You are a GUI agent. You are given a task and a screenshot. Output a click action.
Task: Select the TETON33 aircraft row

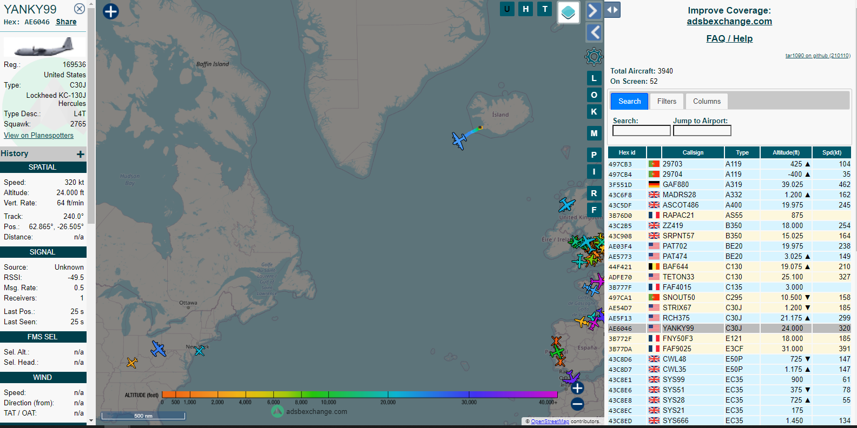(729, 277)
